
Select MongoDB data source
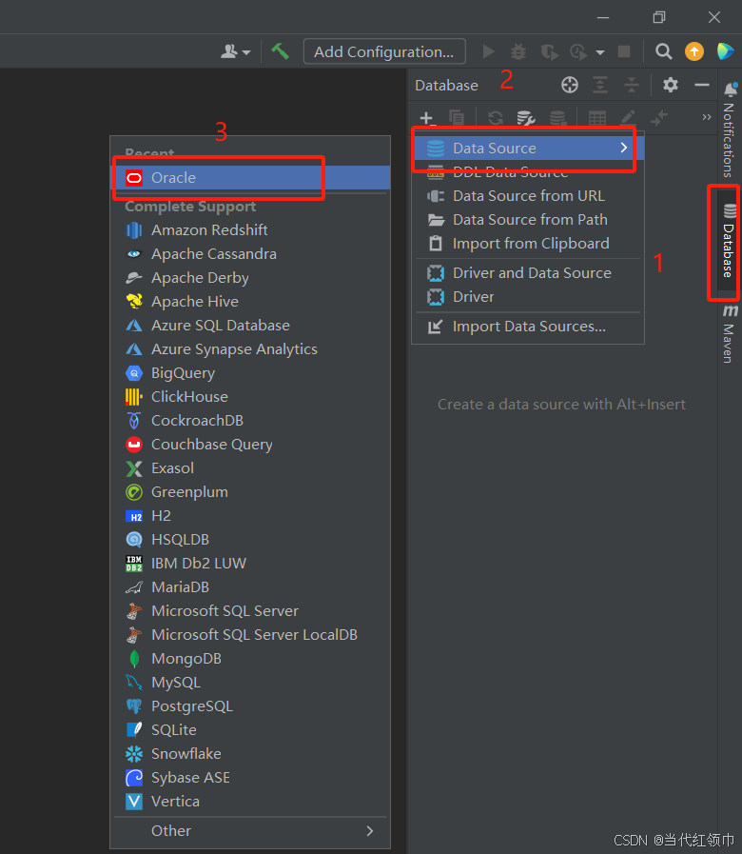tap(252, 659)
